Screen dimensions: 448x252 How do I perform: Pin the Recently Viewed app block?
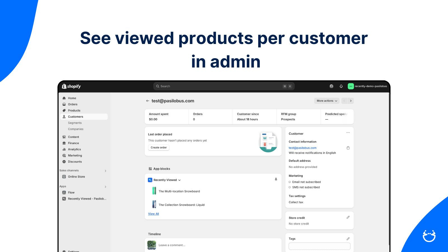point(276,179)
